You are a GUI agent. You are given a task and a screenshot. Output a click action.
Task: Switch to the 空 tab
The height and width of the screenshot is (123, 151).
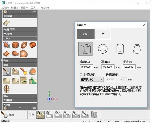(x=103, y=34)
